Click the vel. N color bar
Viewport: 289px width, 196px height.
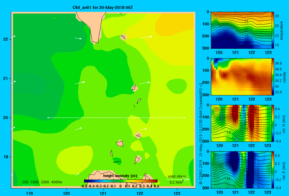[273, 123]
